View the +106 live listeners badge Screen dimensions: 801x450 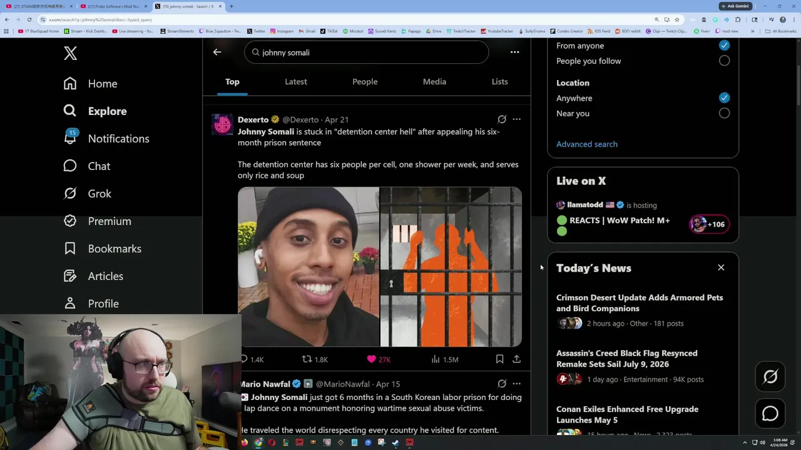pyautogui.click(x=709, y=224)
